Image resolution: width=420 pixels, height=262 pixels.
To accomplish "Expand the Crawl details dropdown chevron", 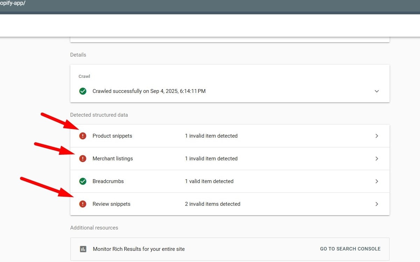I will click(377, 91).
